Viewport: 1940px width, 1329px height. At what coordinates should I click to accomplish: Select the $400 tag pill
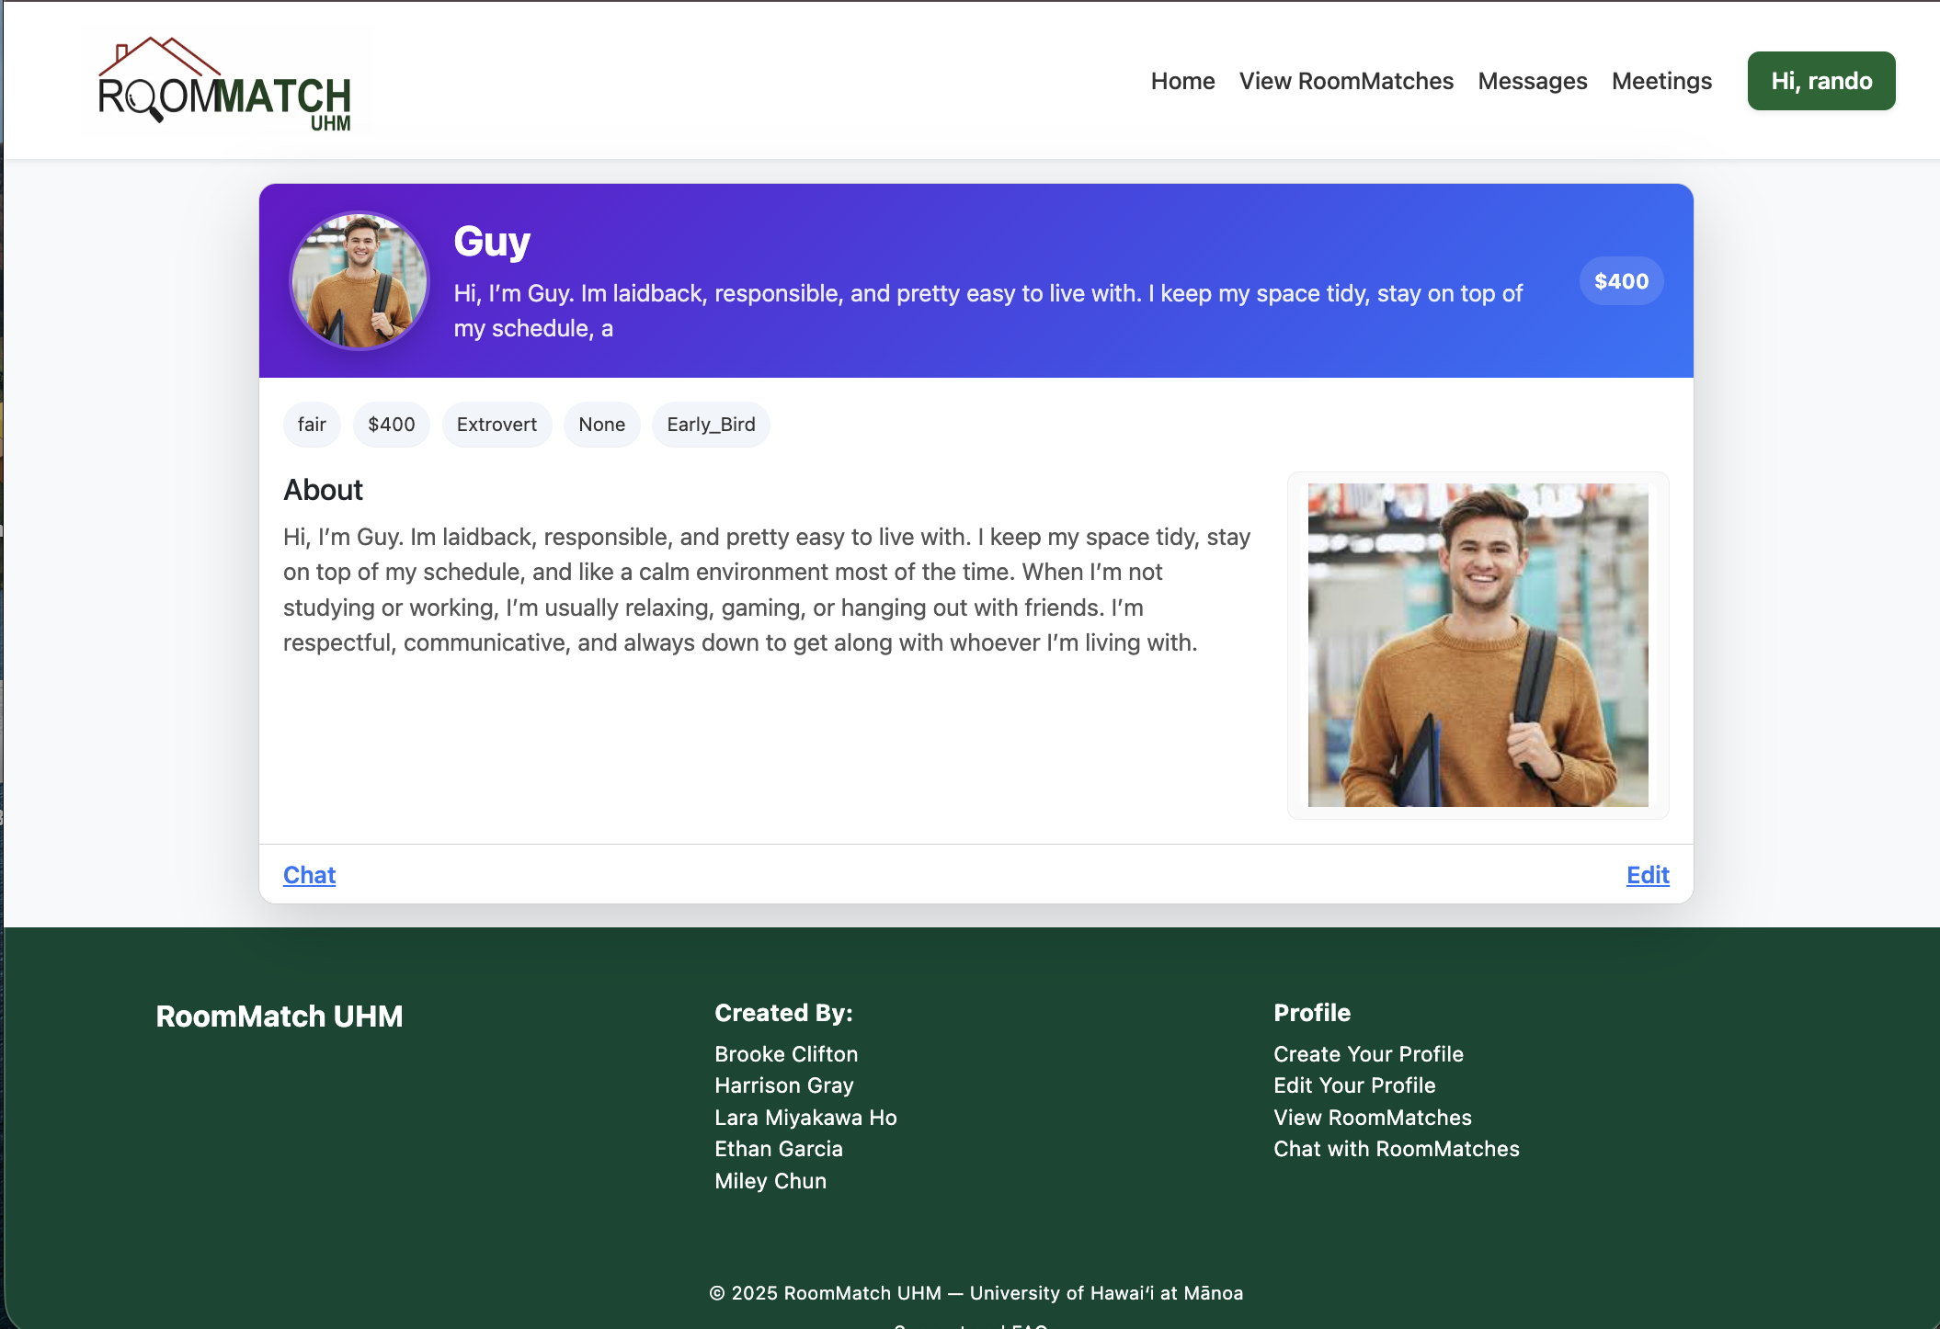pos(391,424)
